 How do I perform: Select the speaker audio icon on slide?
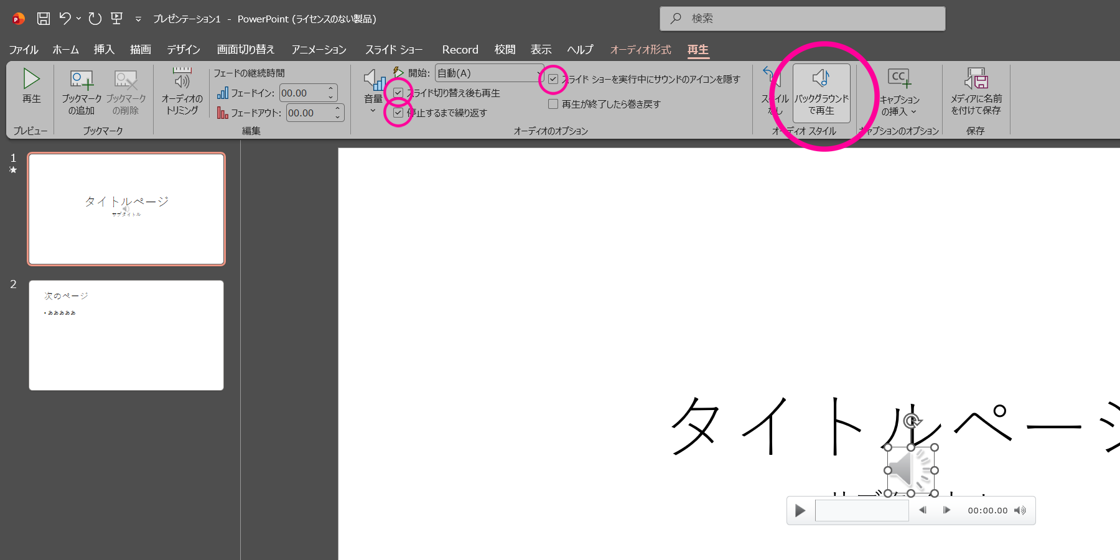coord(910,470)
